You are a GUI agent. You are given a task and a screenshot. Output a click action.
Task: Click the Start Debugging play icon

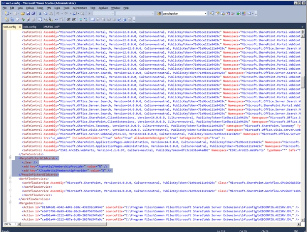coord(89,13)
